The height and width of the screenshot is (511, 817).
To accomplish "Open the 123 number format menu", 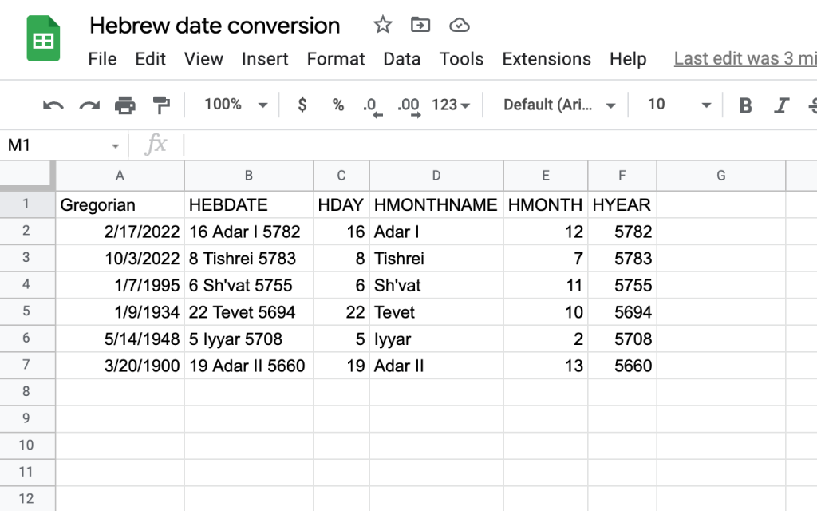I will pos(451,105).
